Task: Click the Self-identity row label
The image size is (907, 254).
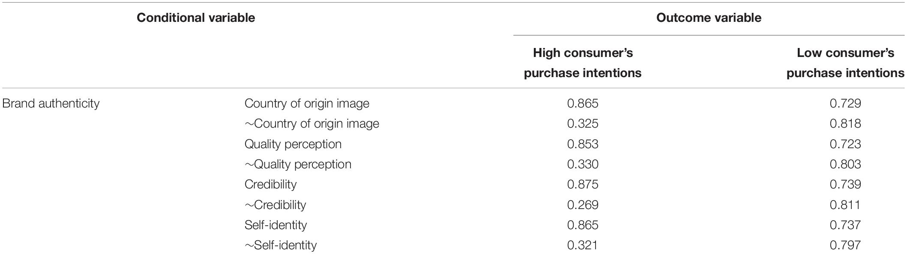Action: [275, 225]
